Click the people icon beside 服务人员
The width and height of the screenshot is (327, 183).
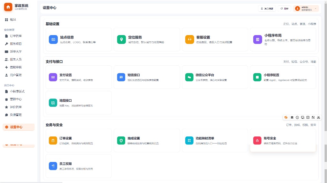6,60
